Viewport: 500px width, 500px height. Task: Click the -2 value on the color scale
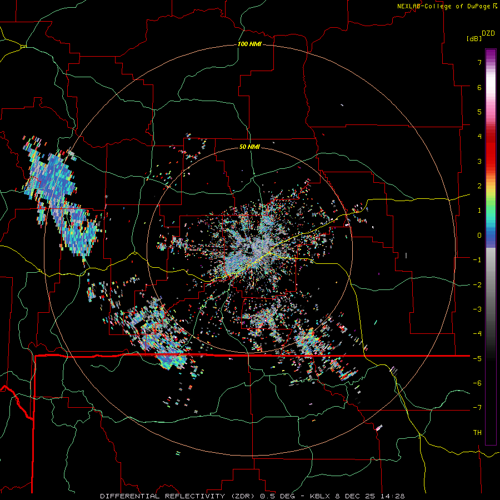point(477,285)
